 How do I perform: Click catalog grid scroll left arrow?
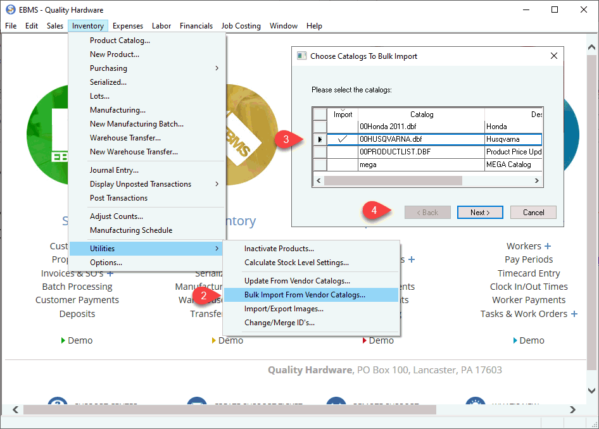(318, 180)
